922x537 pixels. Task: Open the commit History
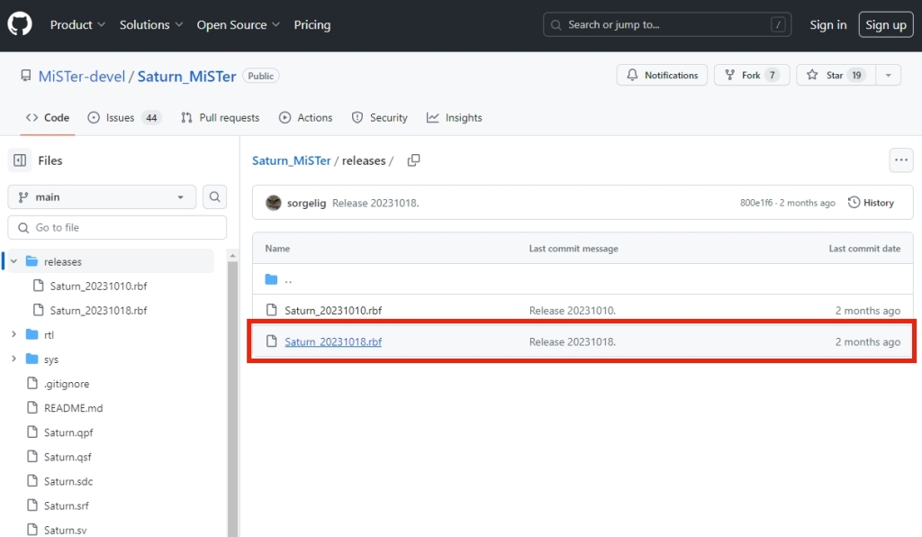pyautogui.click(x=871, y=203)
